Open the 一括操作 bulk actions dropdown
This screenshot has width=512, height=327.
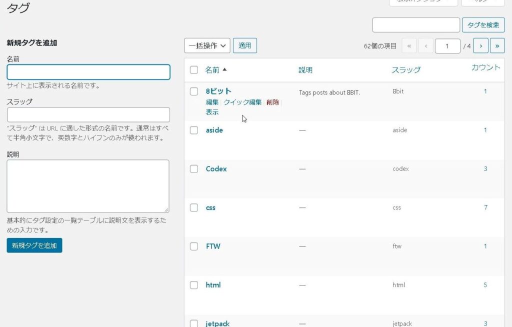pos(207,45)
